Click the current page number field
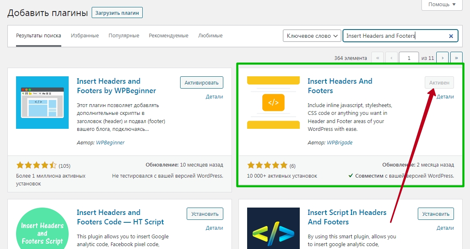 (409, 58)
